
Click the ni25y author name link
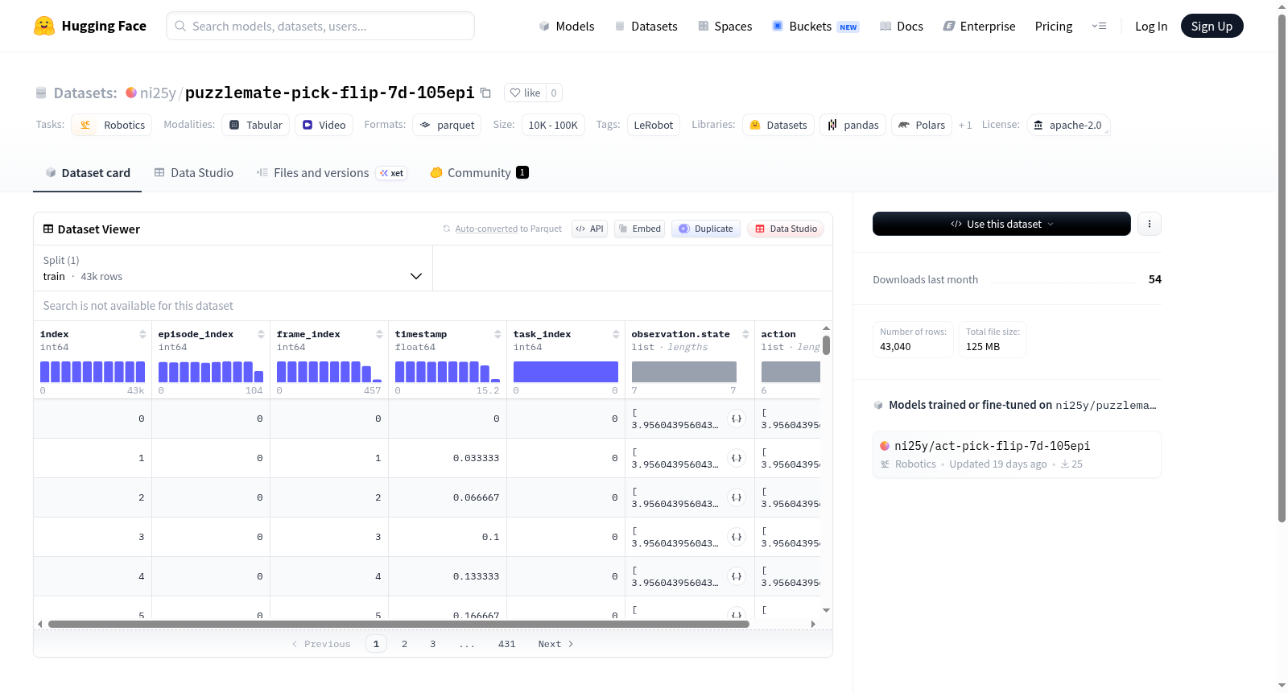coord(158,93)
